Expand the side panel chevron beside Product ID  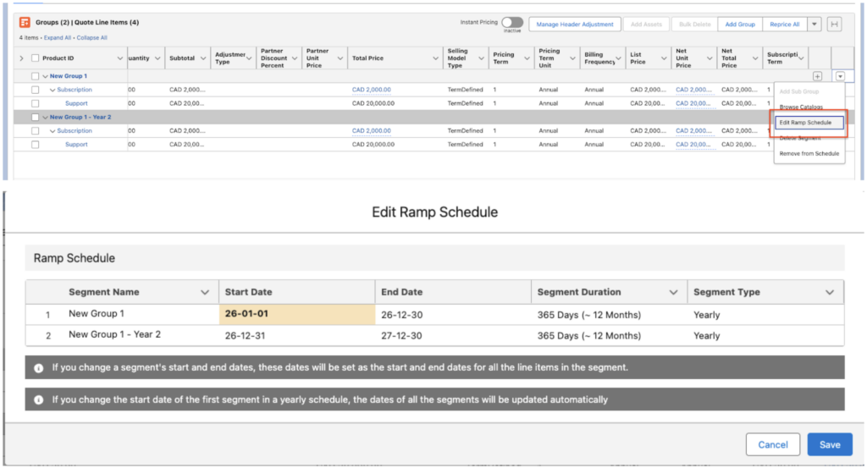click(22, 58)
